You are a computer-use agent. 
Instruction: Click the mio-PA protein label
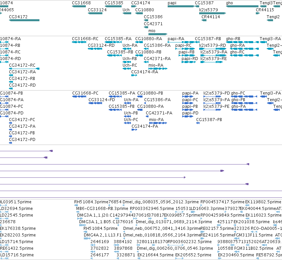click(x=156, y=120)
